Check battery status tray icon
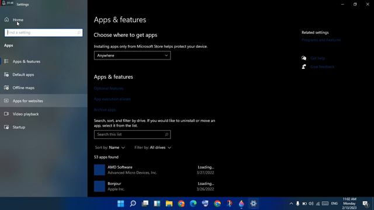Image resolution: width=374 pixels, height=210 pixels. [304, 204]
